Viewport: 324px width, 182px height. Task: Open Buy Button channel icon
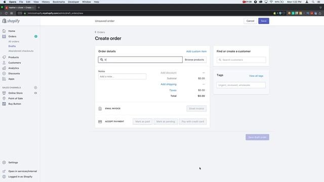[x=4, y=104]
